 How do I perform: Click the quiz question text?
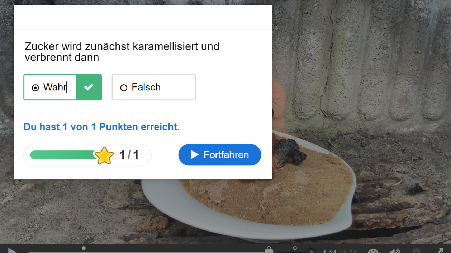(x=122, y=52)
